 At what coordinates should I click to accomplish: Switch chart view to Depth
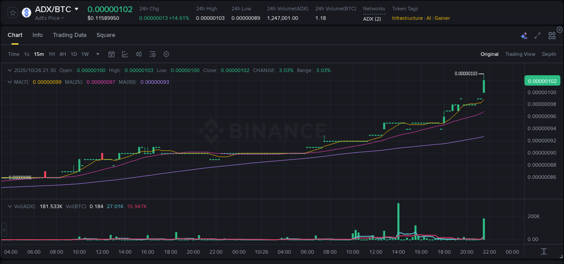549,54
